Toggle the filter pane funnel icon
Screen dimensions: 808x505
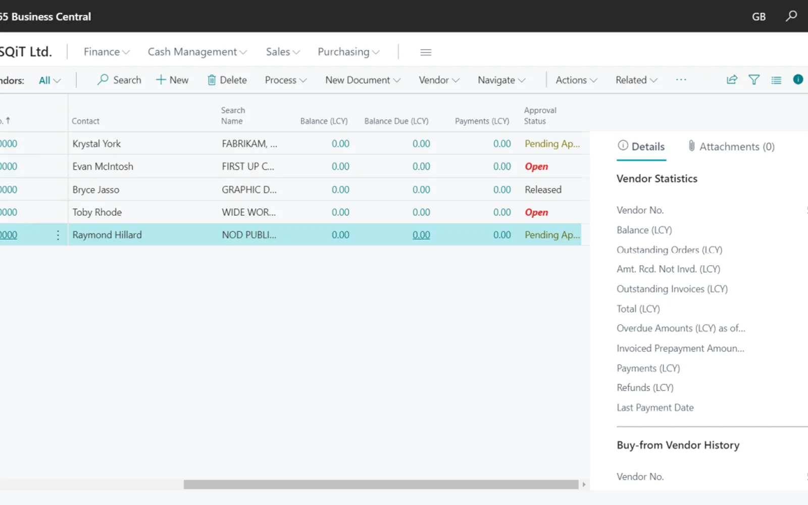click(754, 80)
